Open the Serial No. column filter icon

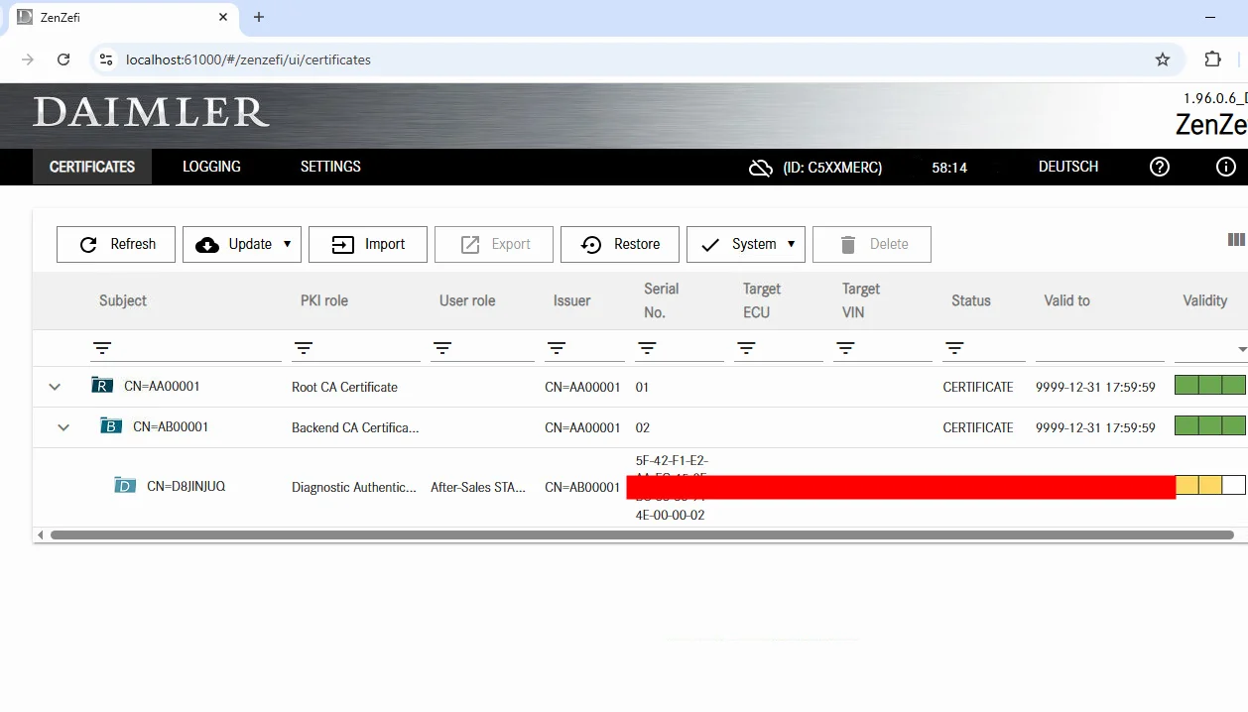click(647, 348)
